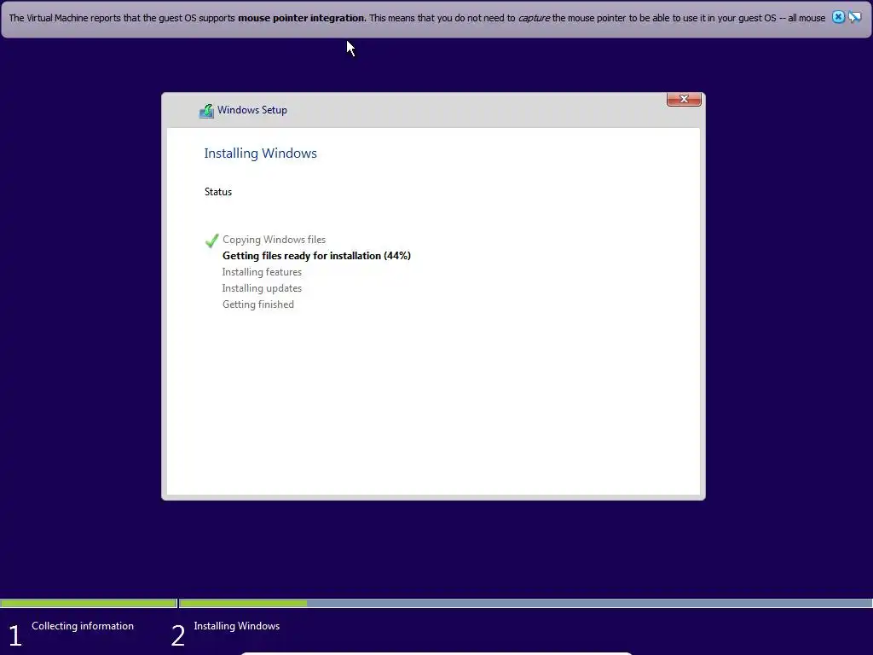Click the Collecting information progress bar segment

tap(89, 603)
